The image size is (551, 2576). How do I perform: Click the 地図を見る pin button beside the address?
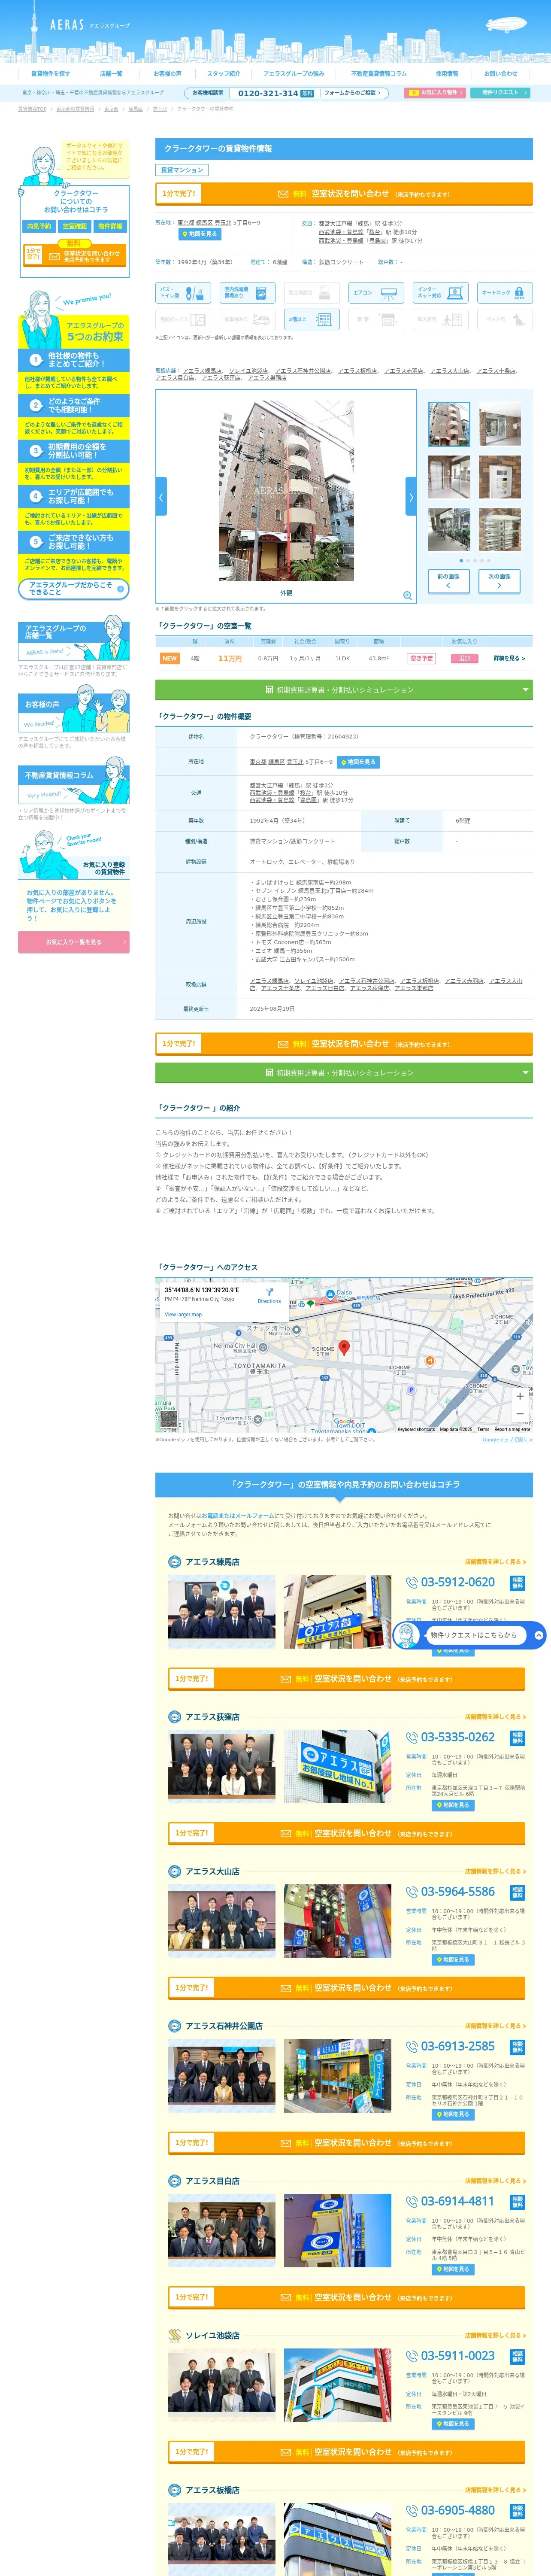click(199, 234)
